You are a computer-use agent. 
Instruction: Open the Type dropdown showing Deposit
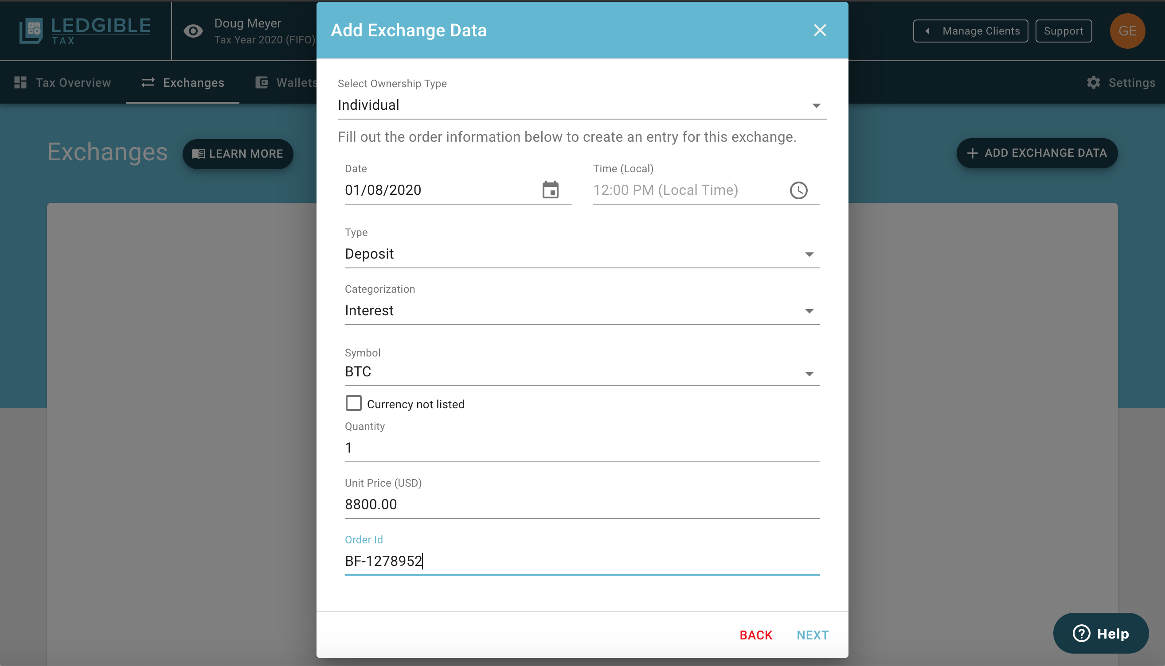[x=581, y=254]
